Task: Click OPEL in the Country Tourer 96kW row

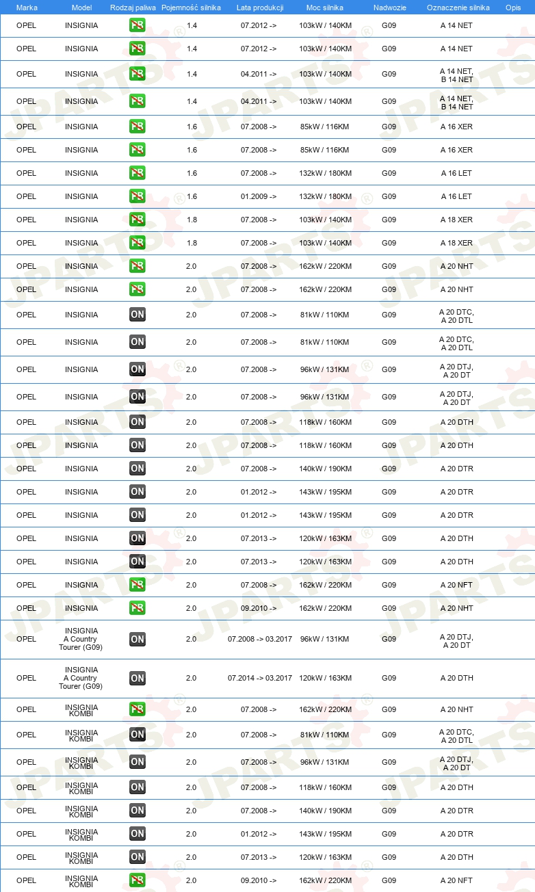Action: 26,640
